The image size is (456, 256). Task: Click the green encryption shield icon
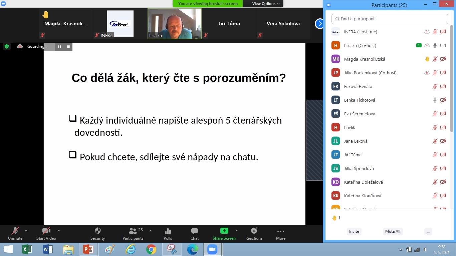tap(7, 46)
